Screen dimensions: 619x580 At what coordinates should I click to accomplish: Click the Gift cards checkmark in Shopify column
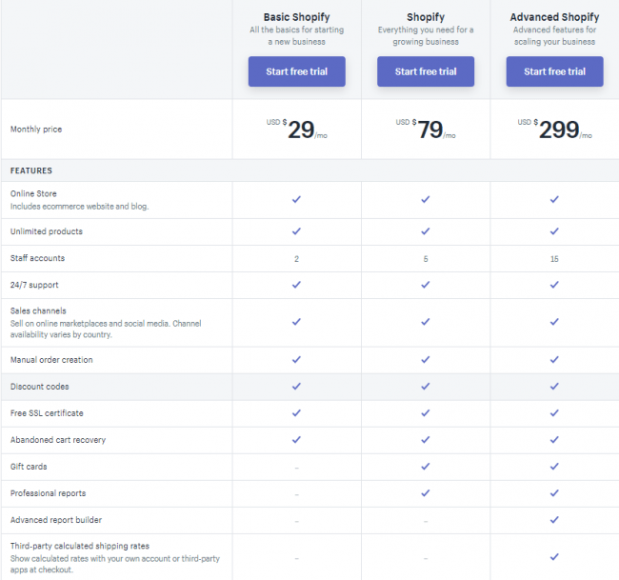(426, 467)
